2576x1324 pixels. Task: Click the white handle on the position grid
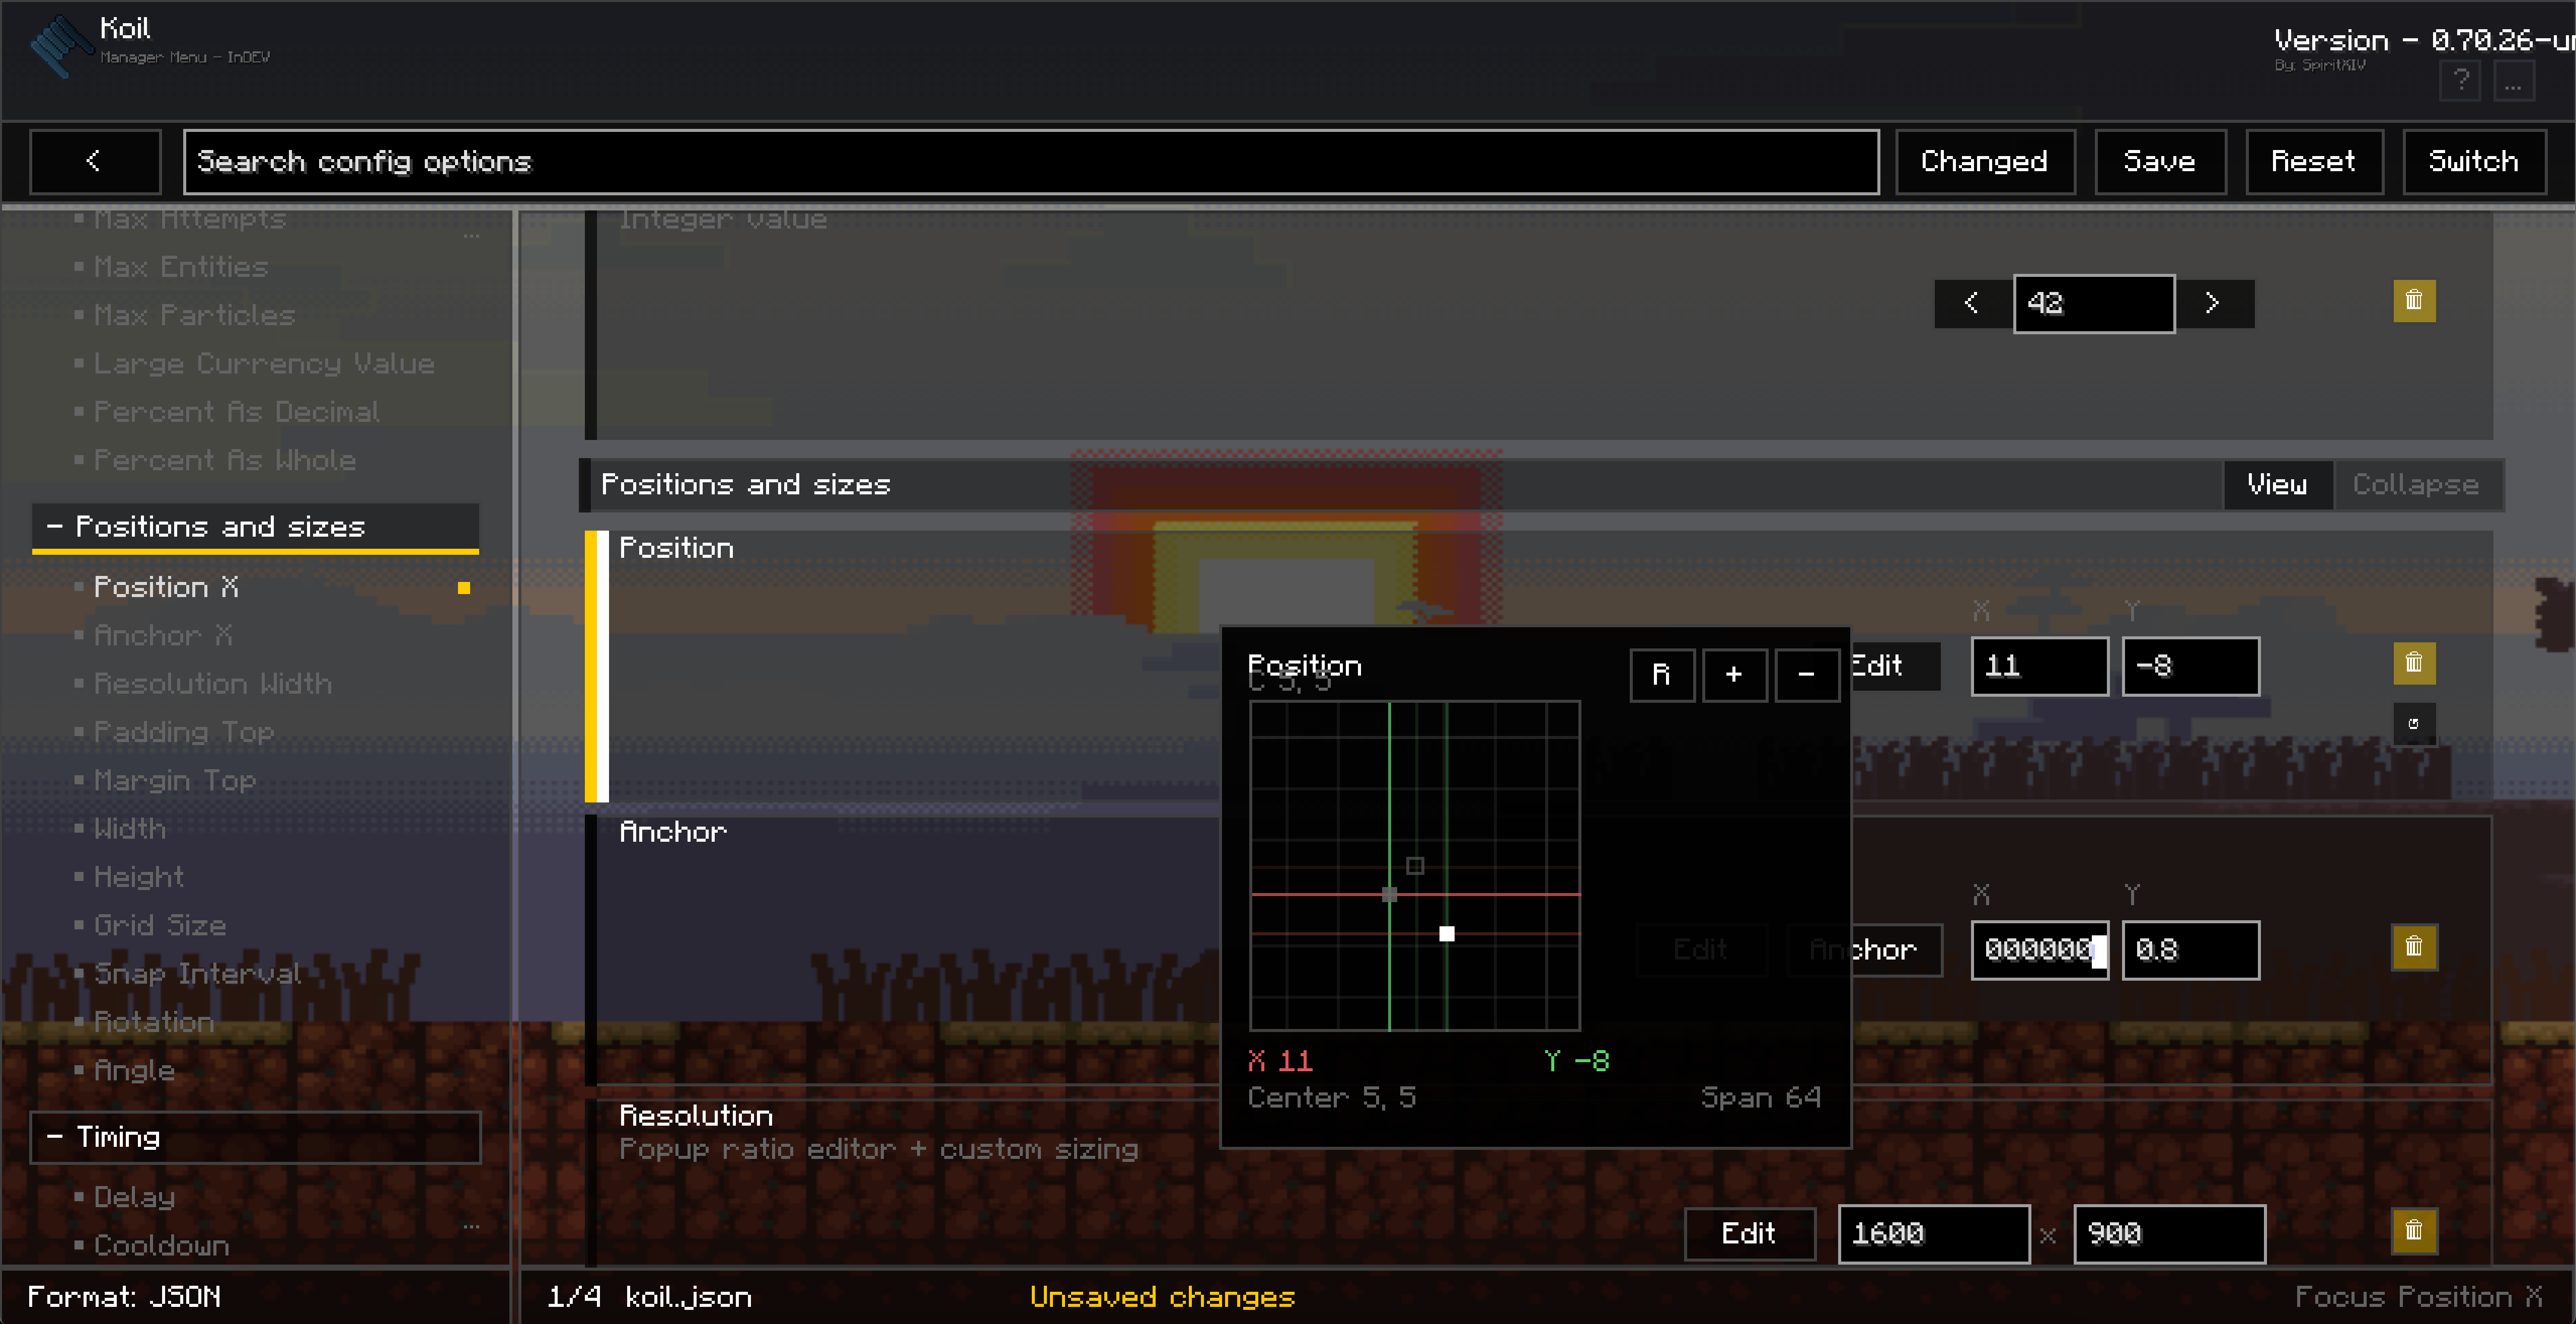click(1447, 934)
